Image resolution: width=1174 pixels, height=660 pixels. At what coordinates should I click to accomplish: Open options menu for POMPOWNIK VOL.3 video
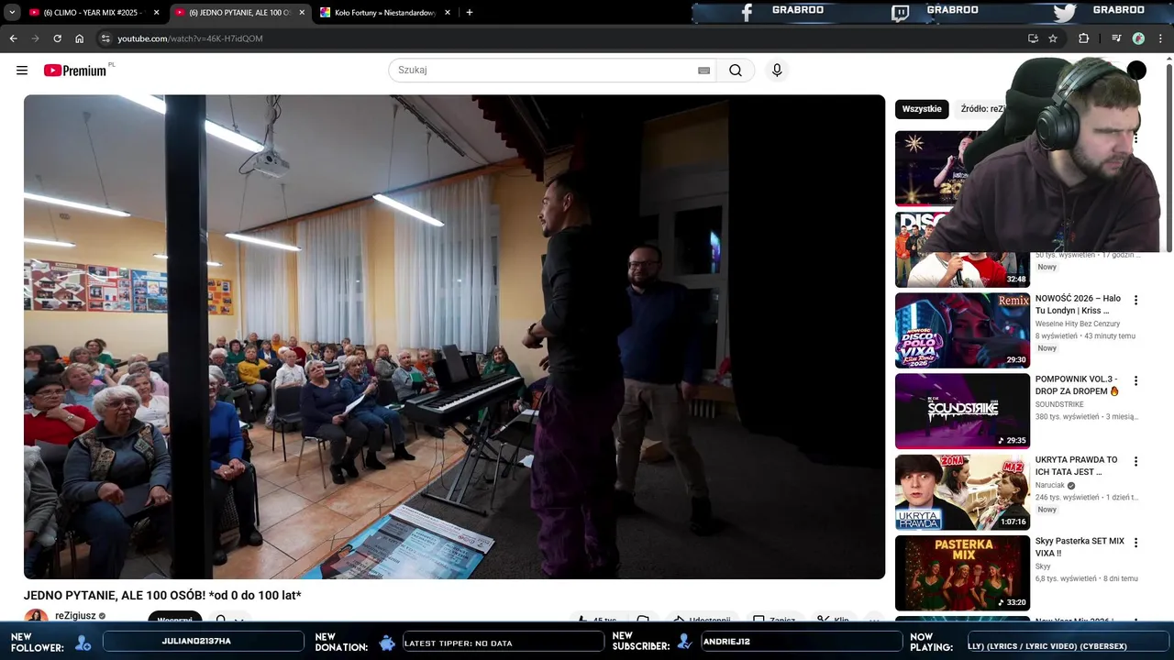click(x=1135, y=380)
